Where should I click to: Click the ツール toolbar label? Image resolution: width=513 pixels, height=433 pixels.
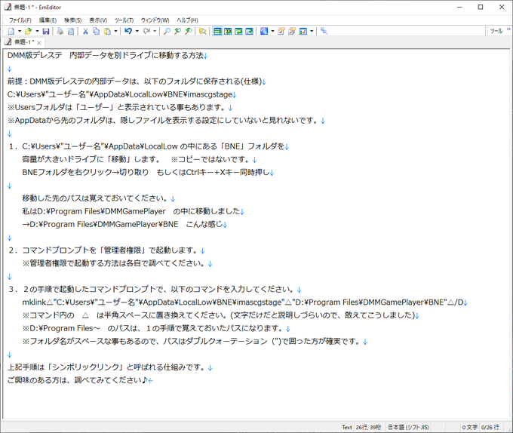click(x=496, y=31)
